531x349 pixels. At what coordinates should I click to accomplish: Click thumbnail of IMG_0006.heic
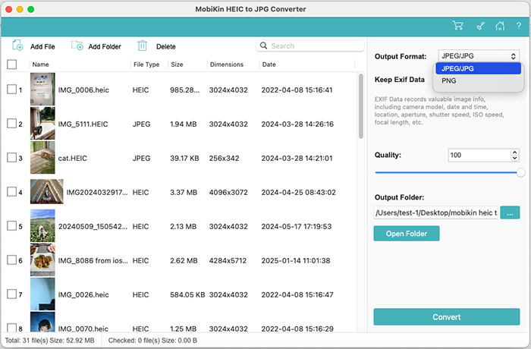pos(42,89)
